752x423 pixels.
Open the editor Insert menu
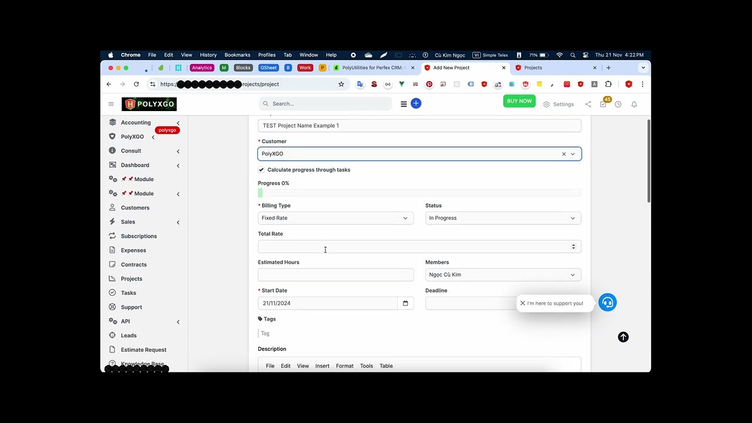(x=322, y=366)
